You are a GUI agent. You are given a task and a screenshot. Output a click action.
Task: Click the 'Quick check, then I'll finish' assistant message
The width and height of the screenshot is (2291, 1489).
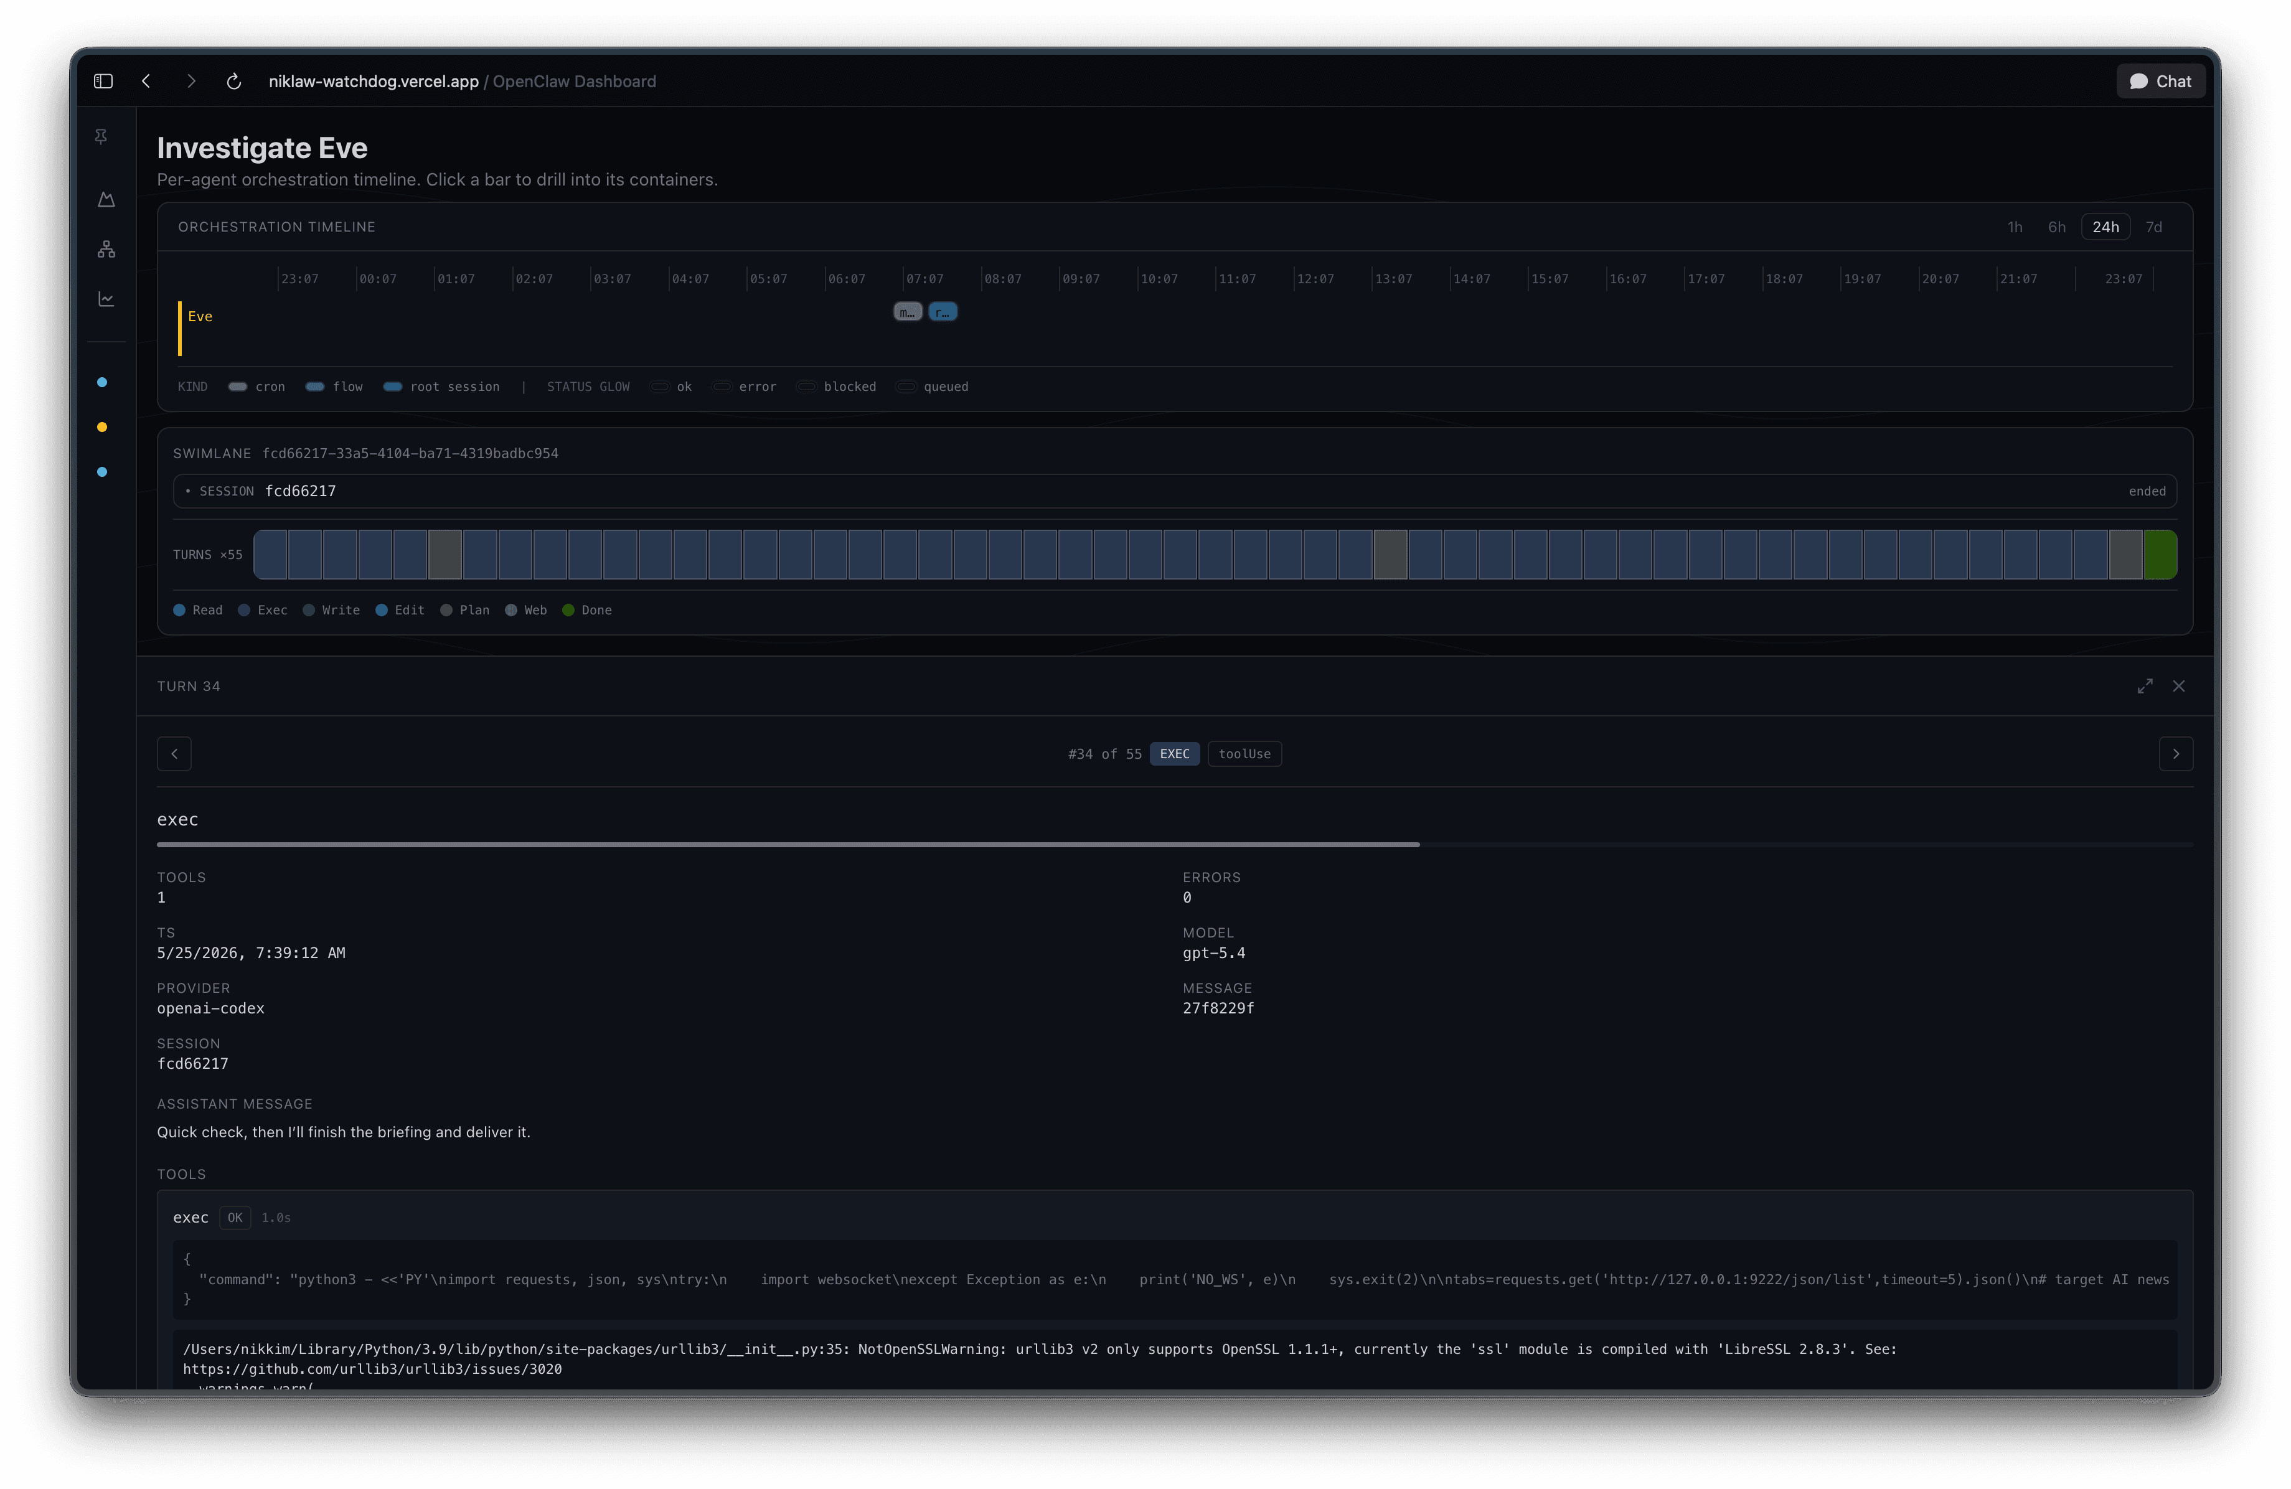(344, 1132)
